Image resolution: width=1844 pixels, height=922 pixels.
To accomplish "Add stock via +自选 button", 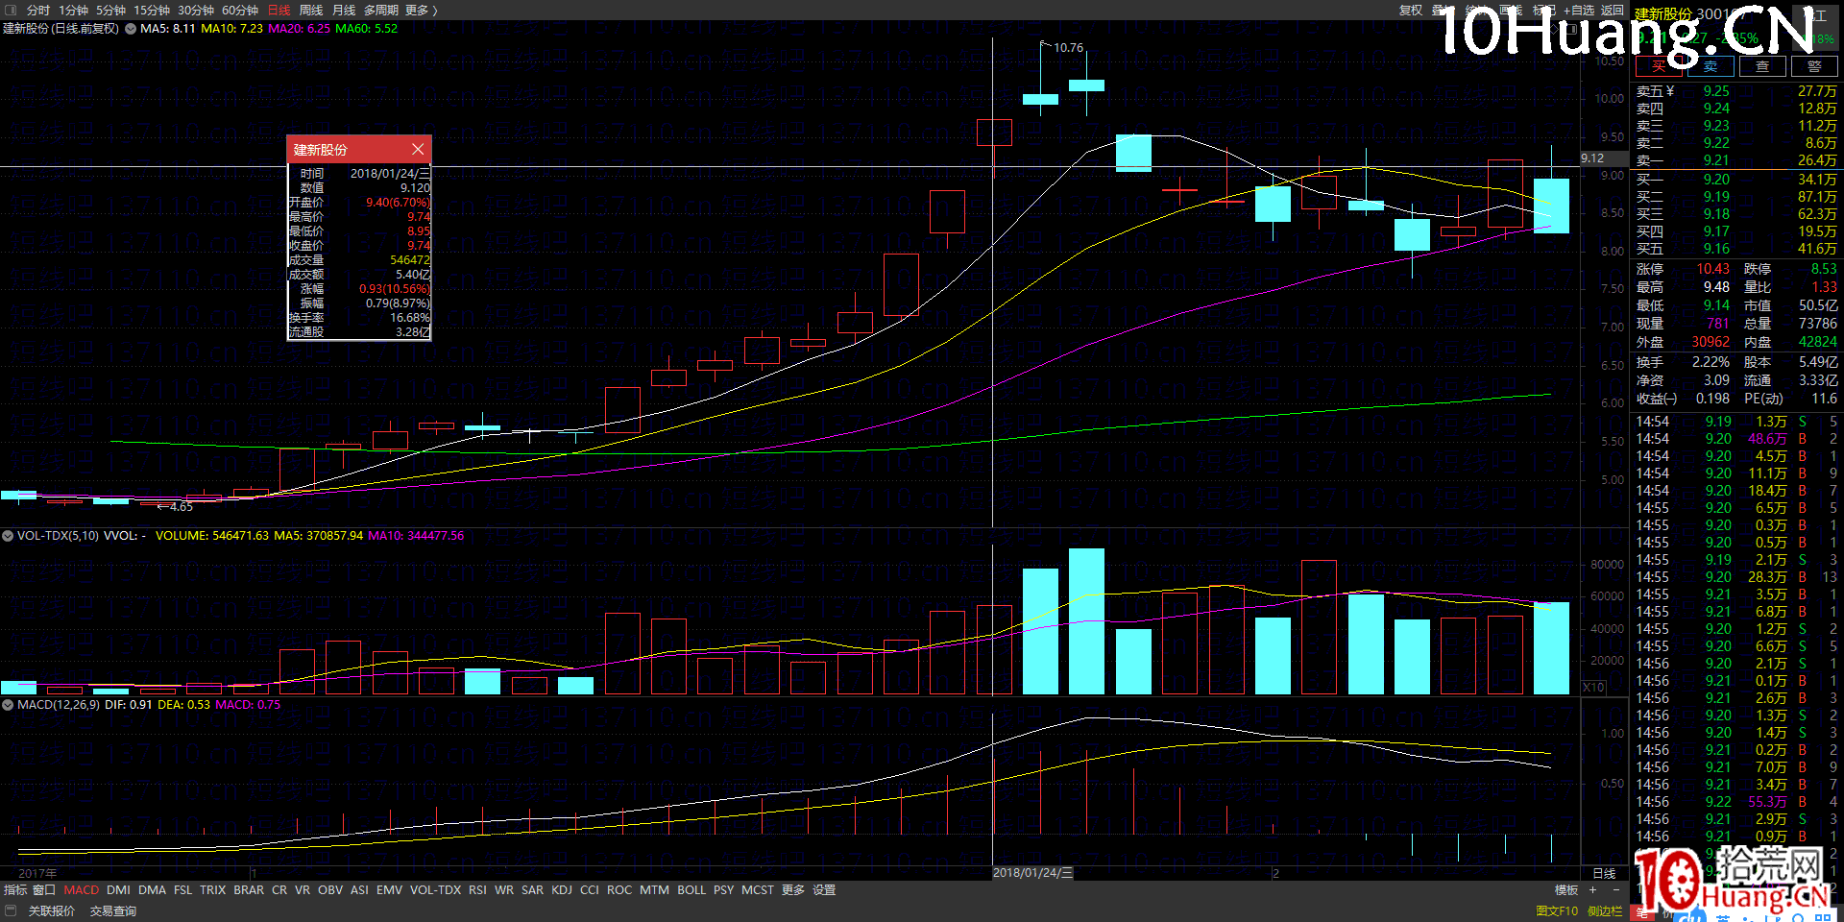I will [x=1579, y=10].
